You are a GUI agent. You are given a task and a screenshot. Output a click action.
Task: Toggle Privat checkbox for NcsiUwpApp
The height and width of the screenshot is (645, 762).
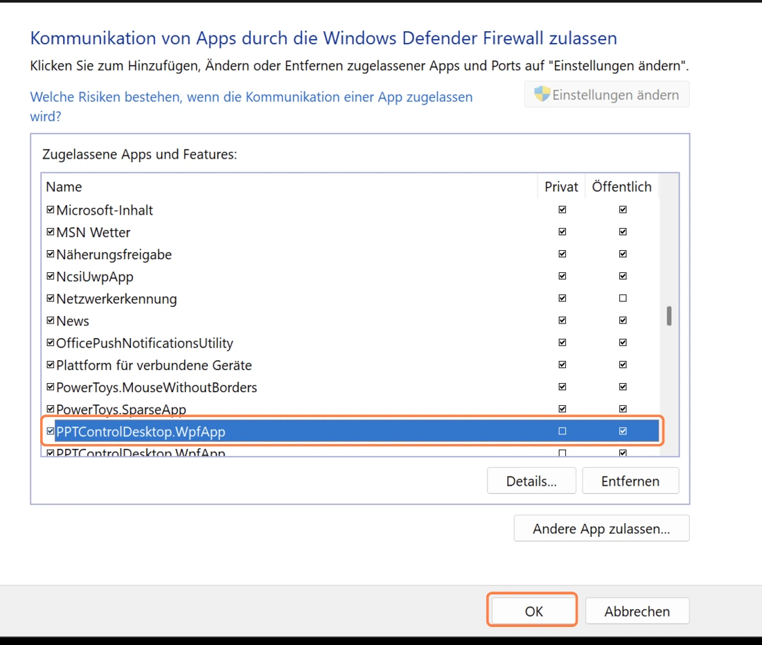562,276
